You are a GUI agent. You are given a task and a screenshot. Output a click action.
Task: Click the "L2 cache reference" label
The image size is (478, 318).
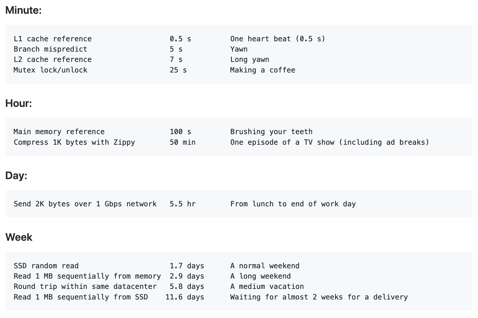pos(53,60)
